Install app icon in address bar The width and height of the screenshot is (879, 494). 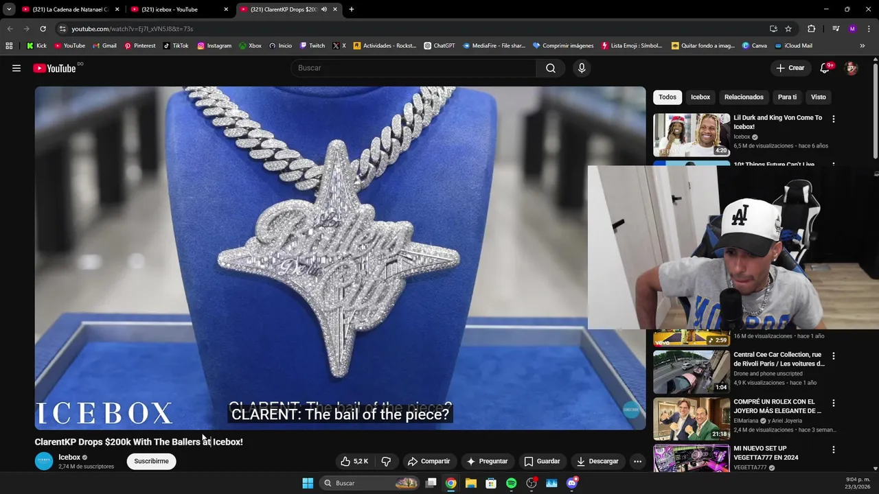click(773, 29)
